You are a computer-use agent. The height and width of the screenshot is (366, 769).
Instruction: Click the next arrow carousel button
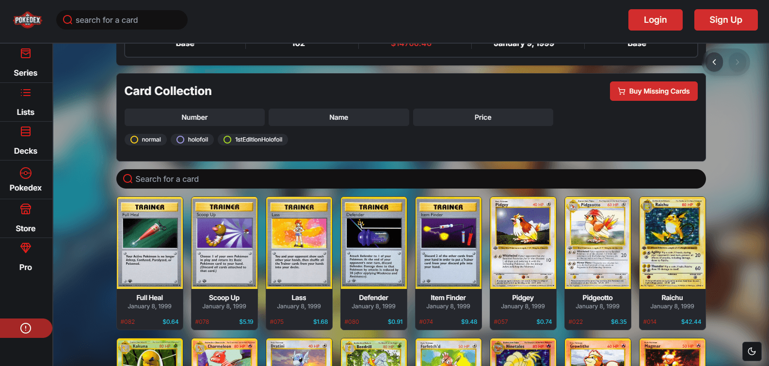tap(737, 62)
